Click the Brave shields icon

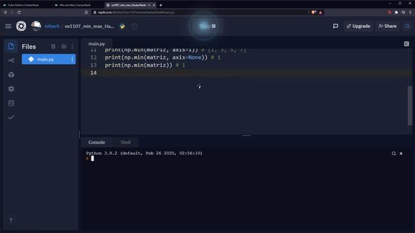click(x=314, y=12)
